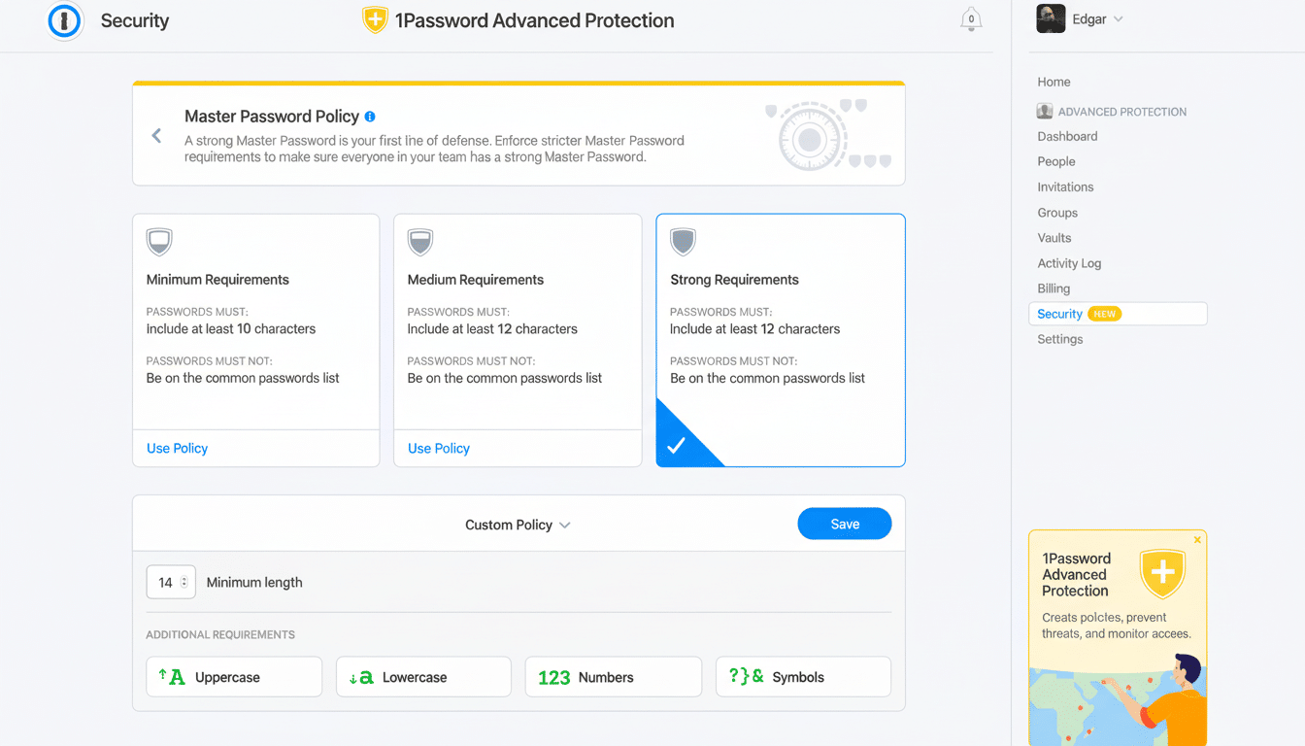Open the Activity Log section

pos(1069,262)
